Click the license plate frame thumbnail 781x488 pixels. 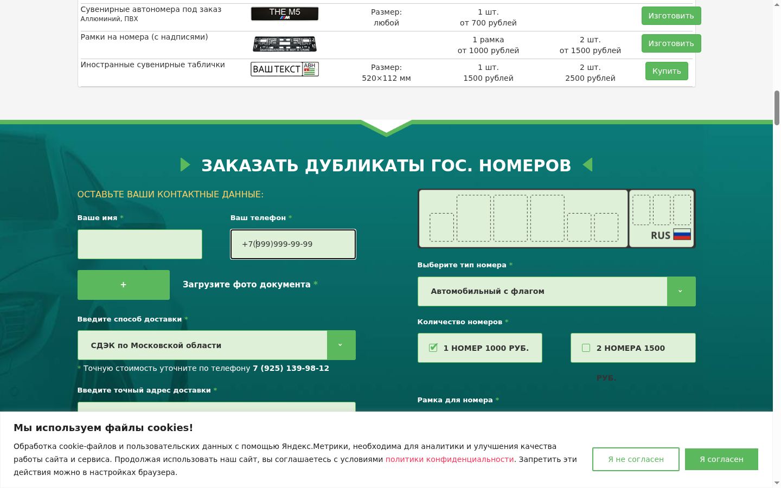(x=285, y=44)
